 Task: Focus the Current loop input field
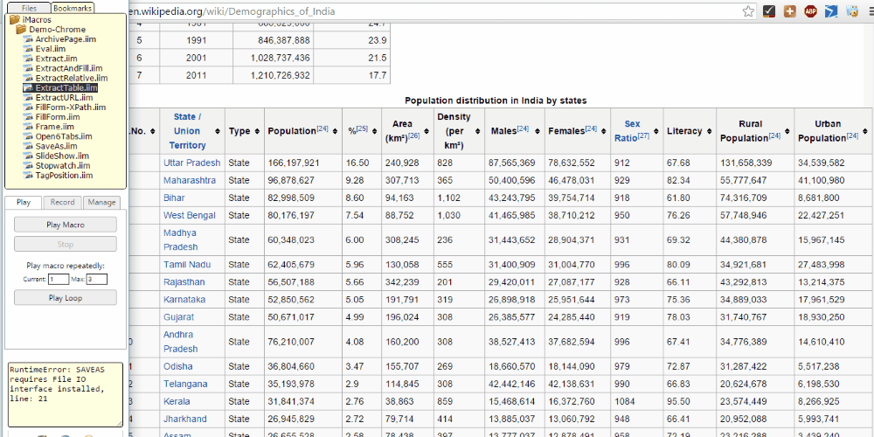pyautogui.click(x=59, y=279)
